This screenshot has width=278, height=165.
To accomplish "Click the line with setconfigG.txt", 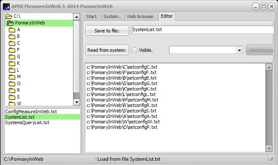I will coord(122,83).
